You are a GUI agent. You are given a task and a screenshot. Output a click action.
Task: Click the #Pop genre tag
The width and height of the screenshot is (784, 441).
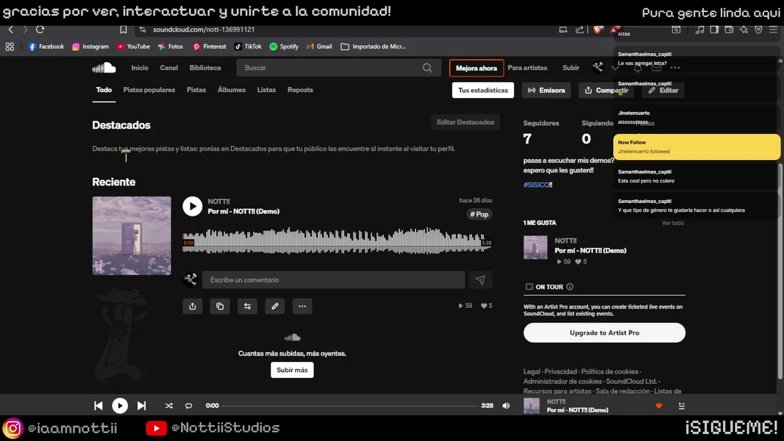click(x=480, y=214)
